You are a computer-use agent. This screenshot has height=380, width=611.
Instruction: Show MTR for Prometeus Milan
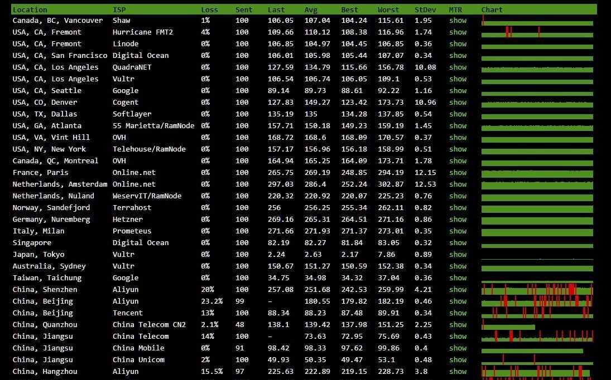click(x=458, y=231)
